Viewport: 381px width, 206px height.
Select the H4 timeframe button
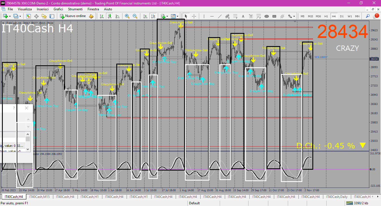[x=334, y=16]
